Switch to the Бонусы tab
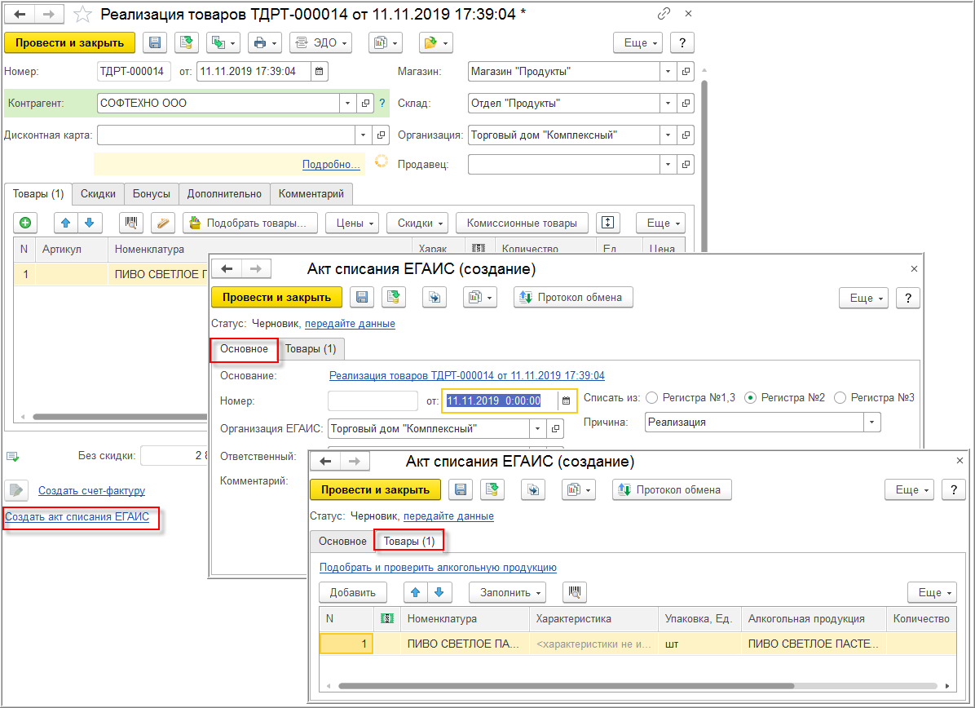This screenshot has width=975, height=708. coord(151,193)
